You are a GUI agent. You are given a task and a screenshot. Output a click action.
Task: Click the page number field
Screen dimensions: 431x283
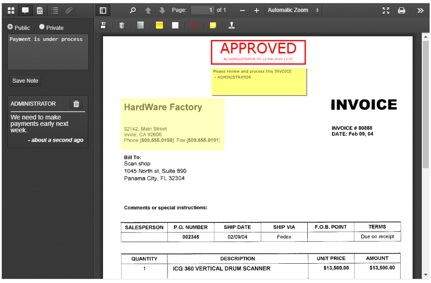pos(203,11)
